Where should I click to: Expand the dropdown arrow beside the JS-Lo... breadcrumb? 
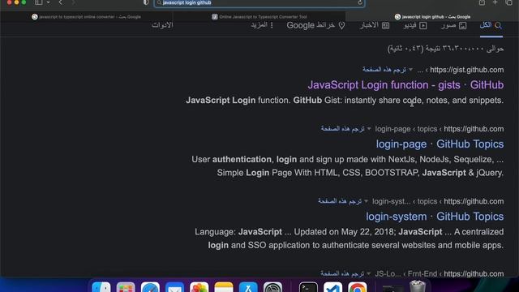[x=369, y=273]
